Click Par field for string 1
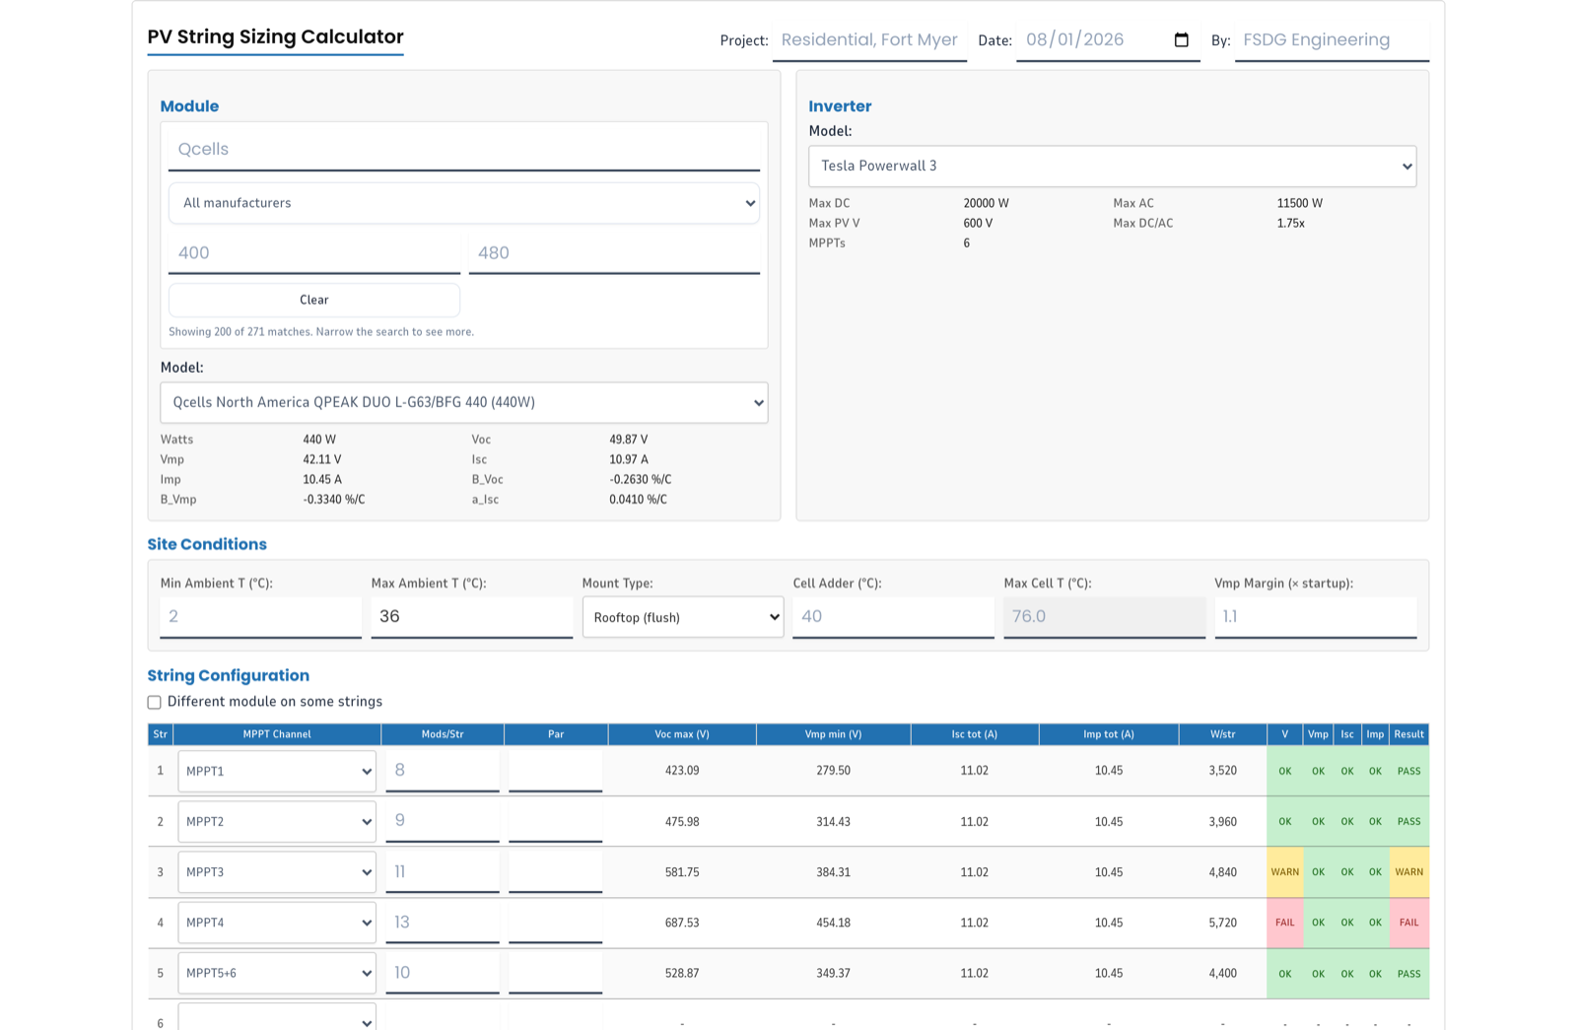Viewport: 1577px width, 1030px height. pyautogui.click(x=556, y=771)
